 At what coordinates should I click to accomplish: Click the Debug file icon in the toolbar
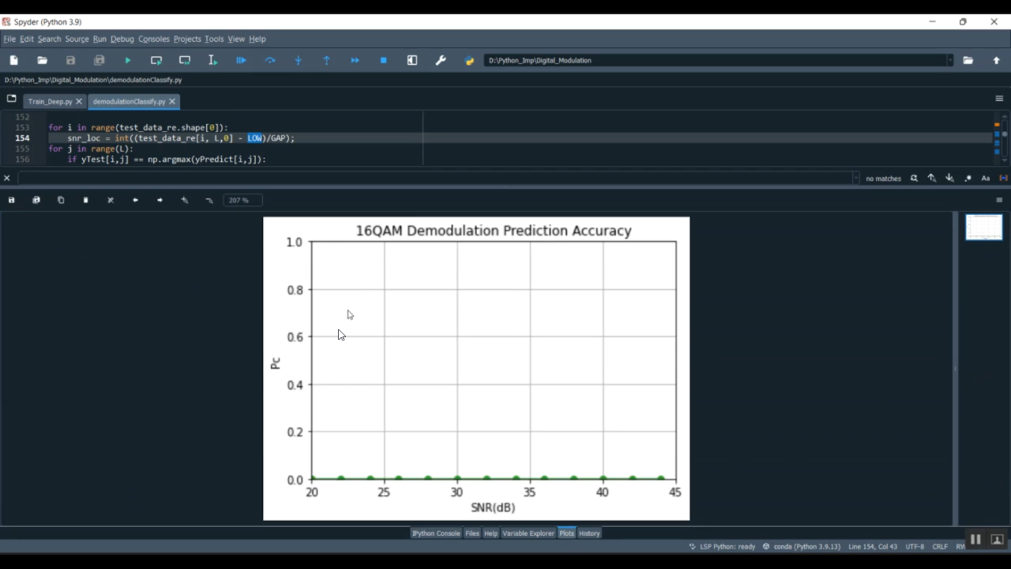tap(241, 61)
